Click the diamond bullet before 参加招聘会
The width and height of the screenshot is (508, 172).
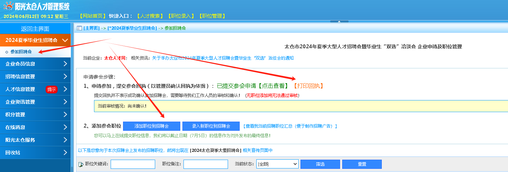pyautogui.click(x=7, y=52)
